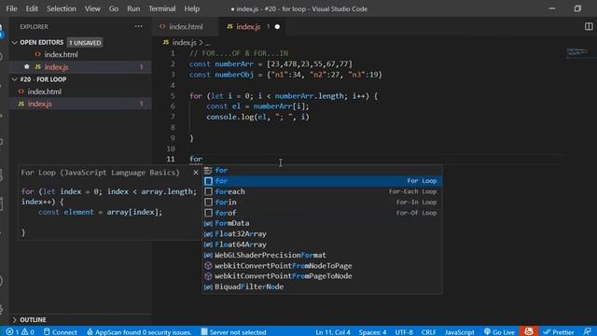Click the unsaved dot on the index.js tab
Viewport: 597px width, 336px height.
(x=277, y=27)
